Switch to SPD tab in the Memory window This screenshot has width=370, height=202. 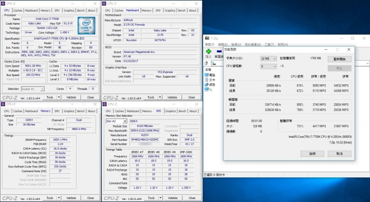[57, 111]
